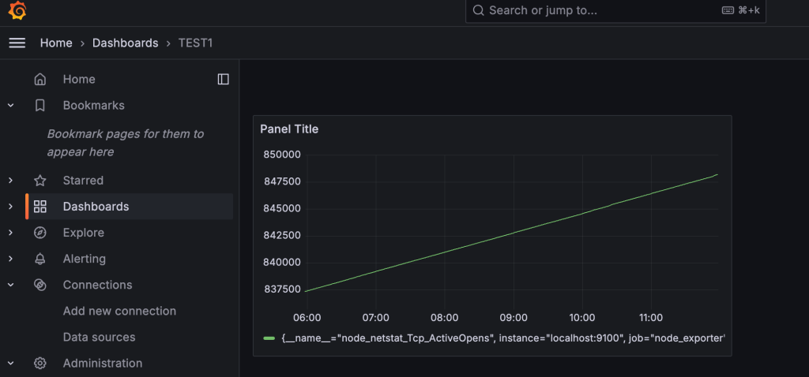The height and width of the screenshot is (377, 809).
Task: Expand the Explore section chevron
Action: (x=10, y=233)
